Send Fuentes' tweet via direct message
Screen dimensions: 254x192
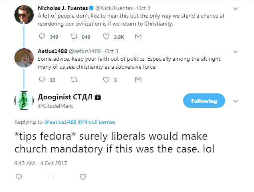pyautogui.click(x=138, y=37)
